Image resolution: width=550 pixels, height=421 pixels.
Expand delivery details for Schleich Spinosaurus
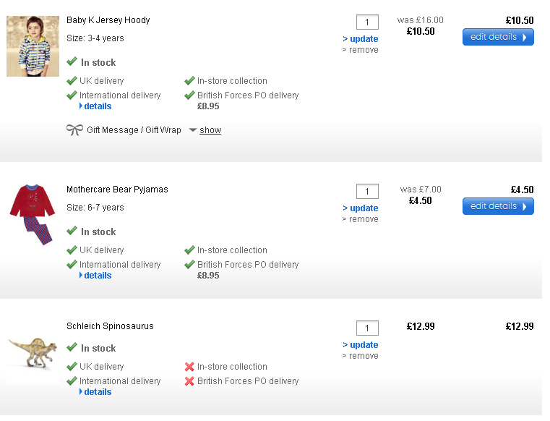coord(97,392)
